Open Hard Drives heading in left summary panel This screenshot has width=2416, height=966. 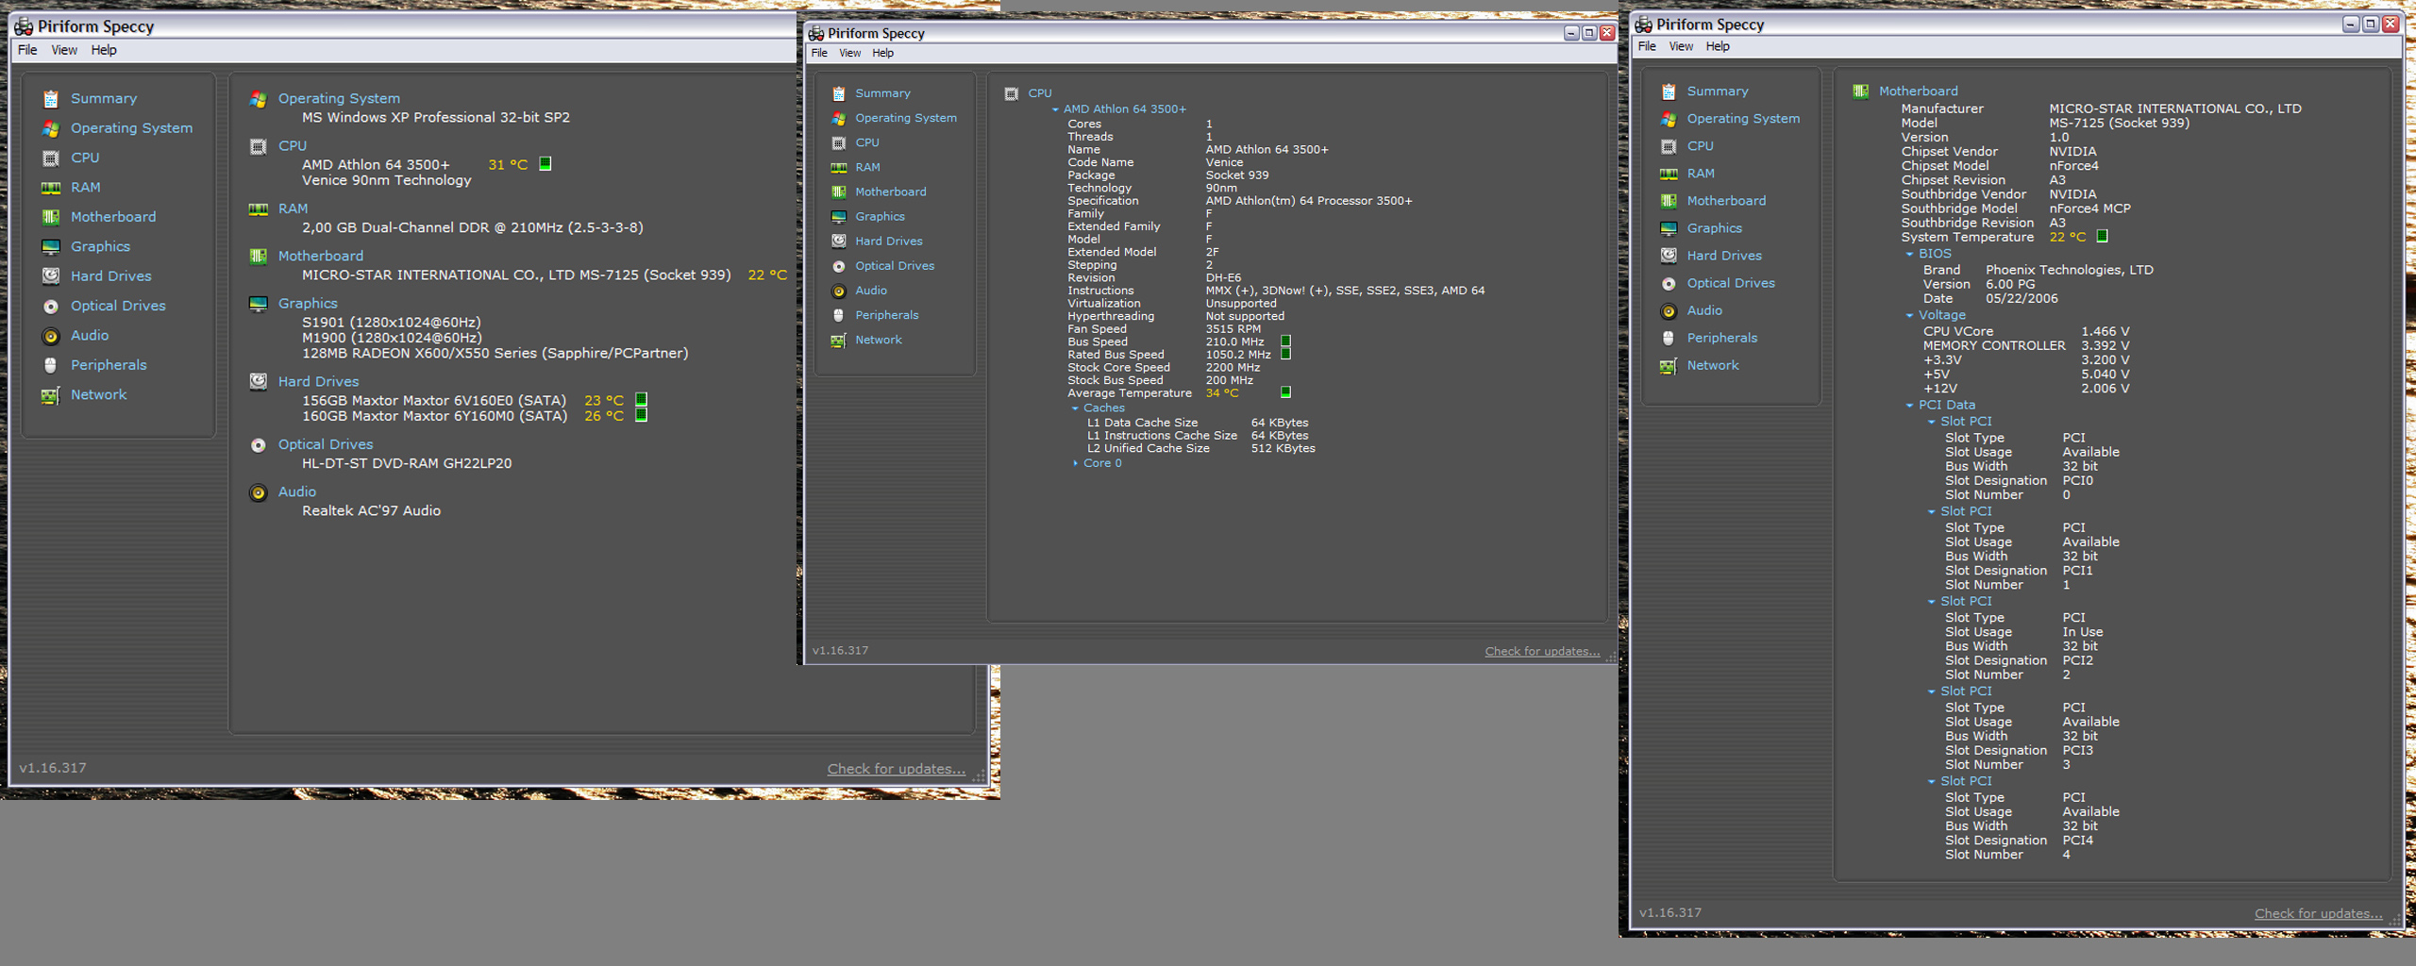coord(318,381)
